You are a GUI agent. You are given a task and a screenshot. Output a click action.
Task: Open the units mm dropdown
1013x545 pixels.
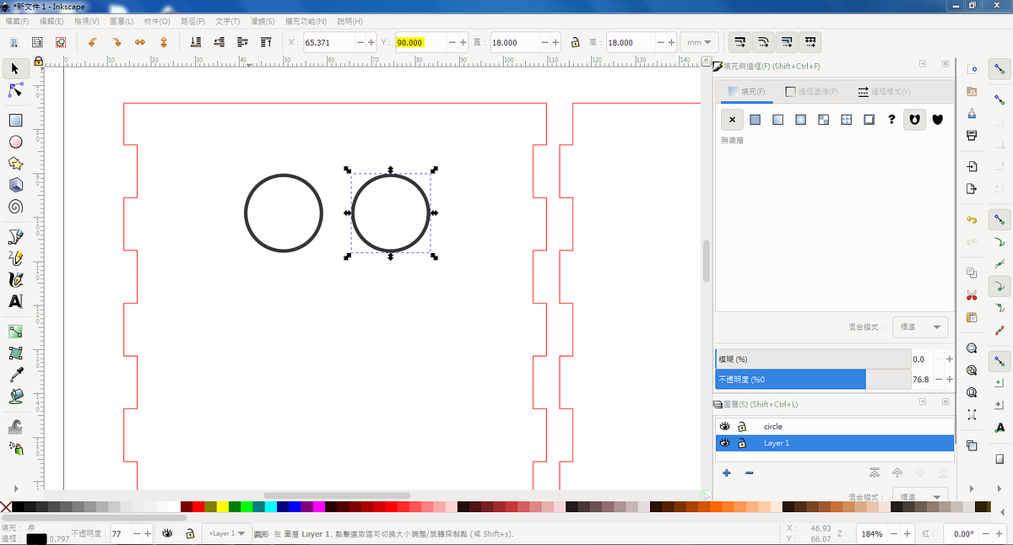700,42
